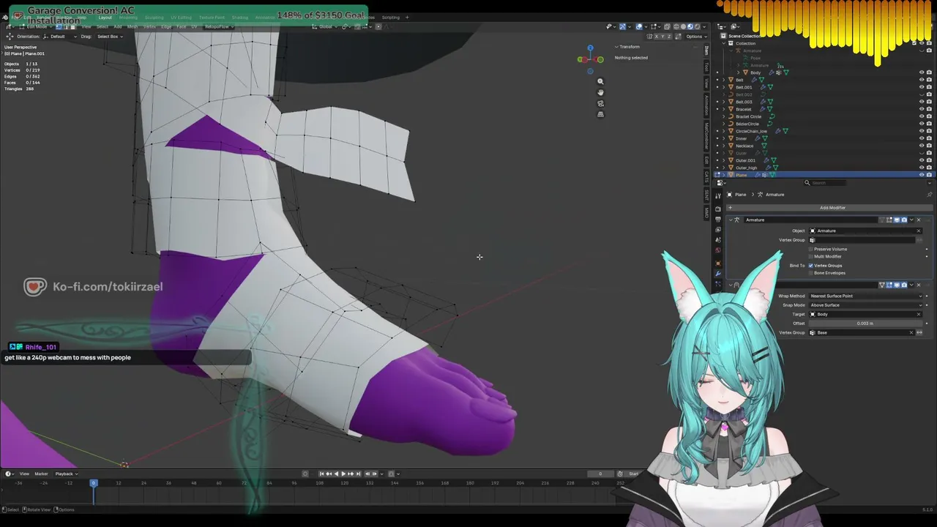This screenshot has width=937, height=527.
Task: Open the Drag Select Box dropdown
Action: tap(110, 37)
